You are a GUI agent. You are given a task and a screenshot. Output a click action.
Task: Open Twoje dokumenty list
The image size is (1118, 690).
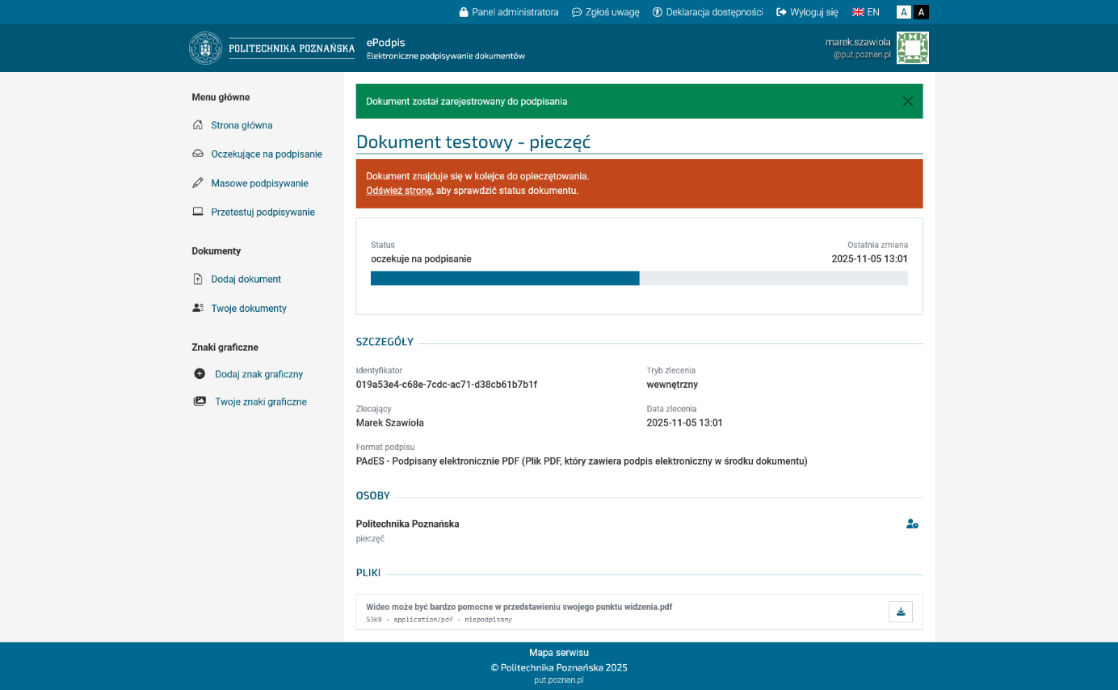click(248, 309)
